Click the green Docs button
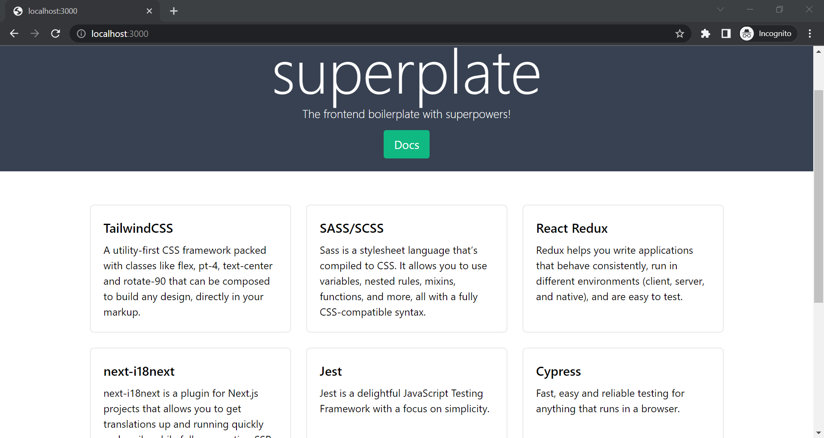824x438 pixels. 406,145
